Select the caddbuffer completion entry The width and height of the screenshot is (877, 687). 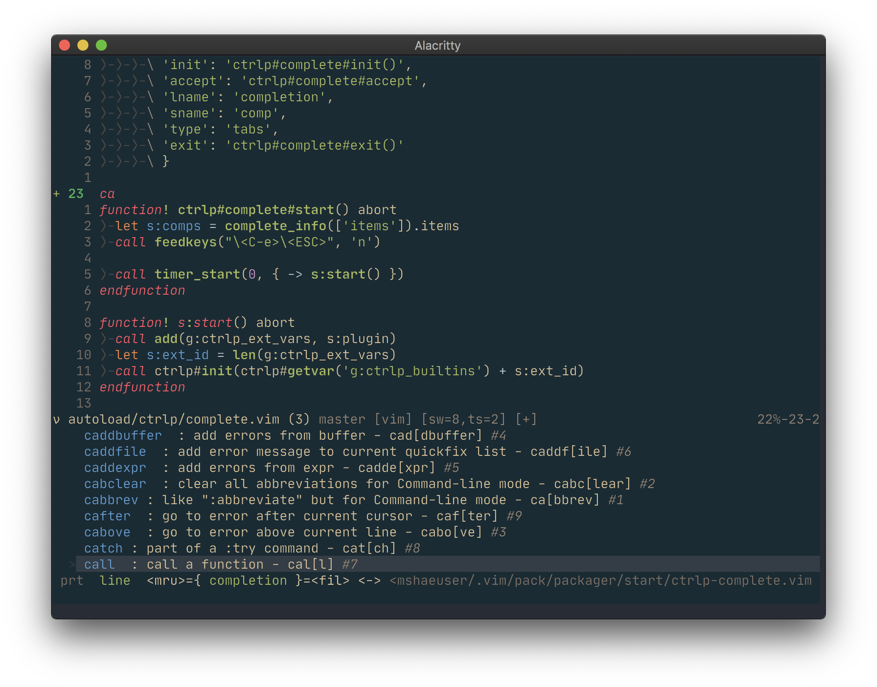(295, 436)
